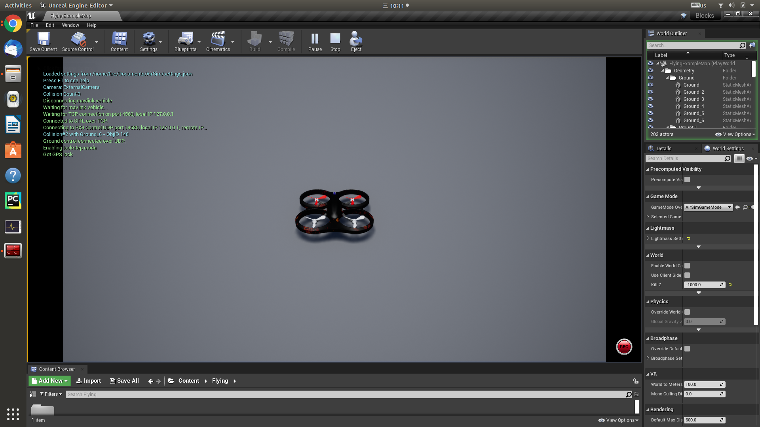Switch to the Details tab

(x=663, y=149)
